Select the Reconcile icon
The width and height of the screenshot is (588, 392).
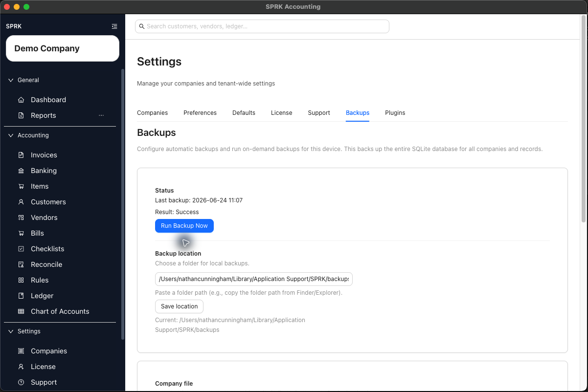pyautogui.click(x=21, y=264)
